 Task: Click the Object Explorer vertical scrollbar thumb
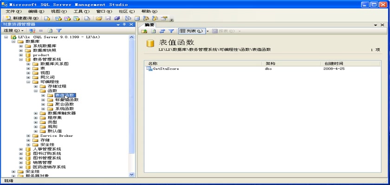pyautogui.click(x=132, y=97)
